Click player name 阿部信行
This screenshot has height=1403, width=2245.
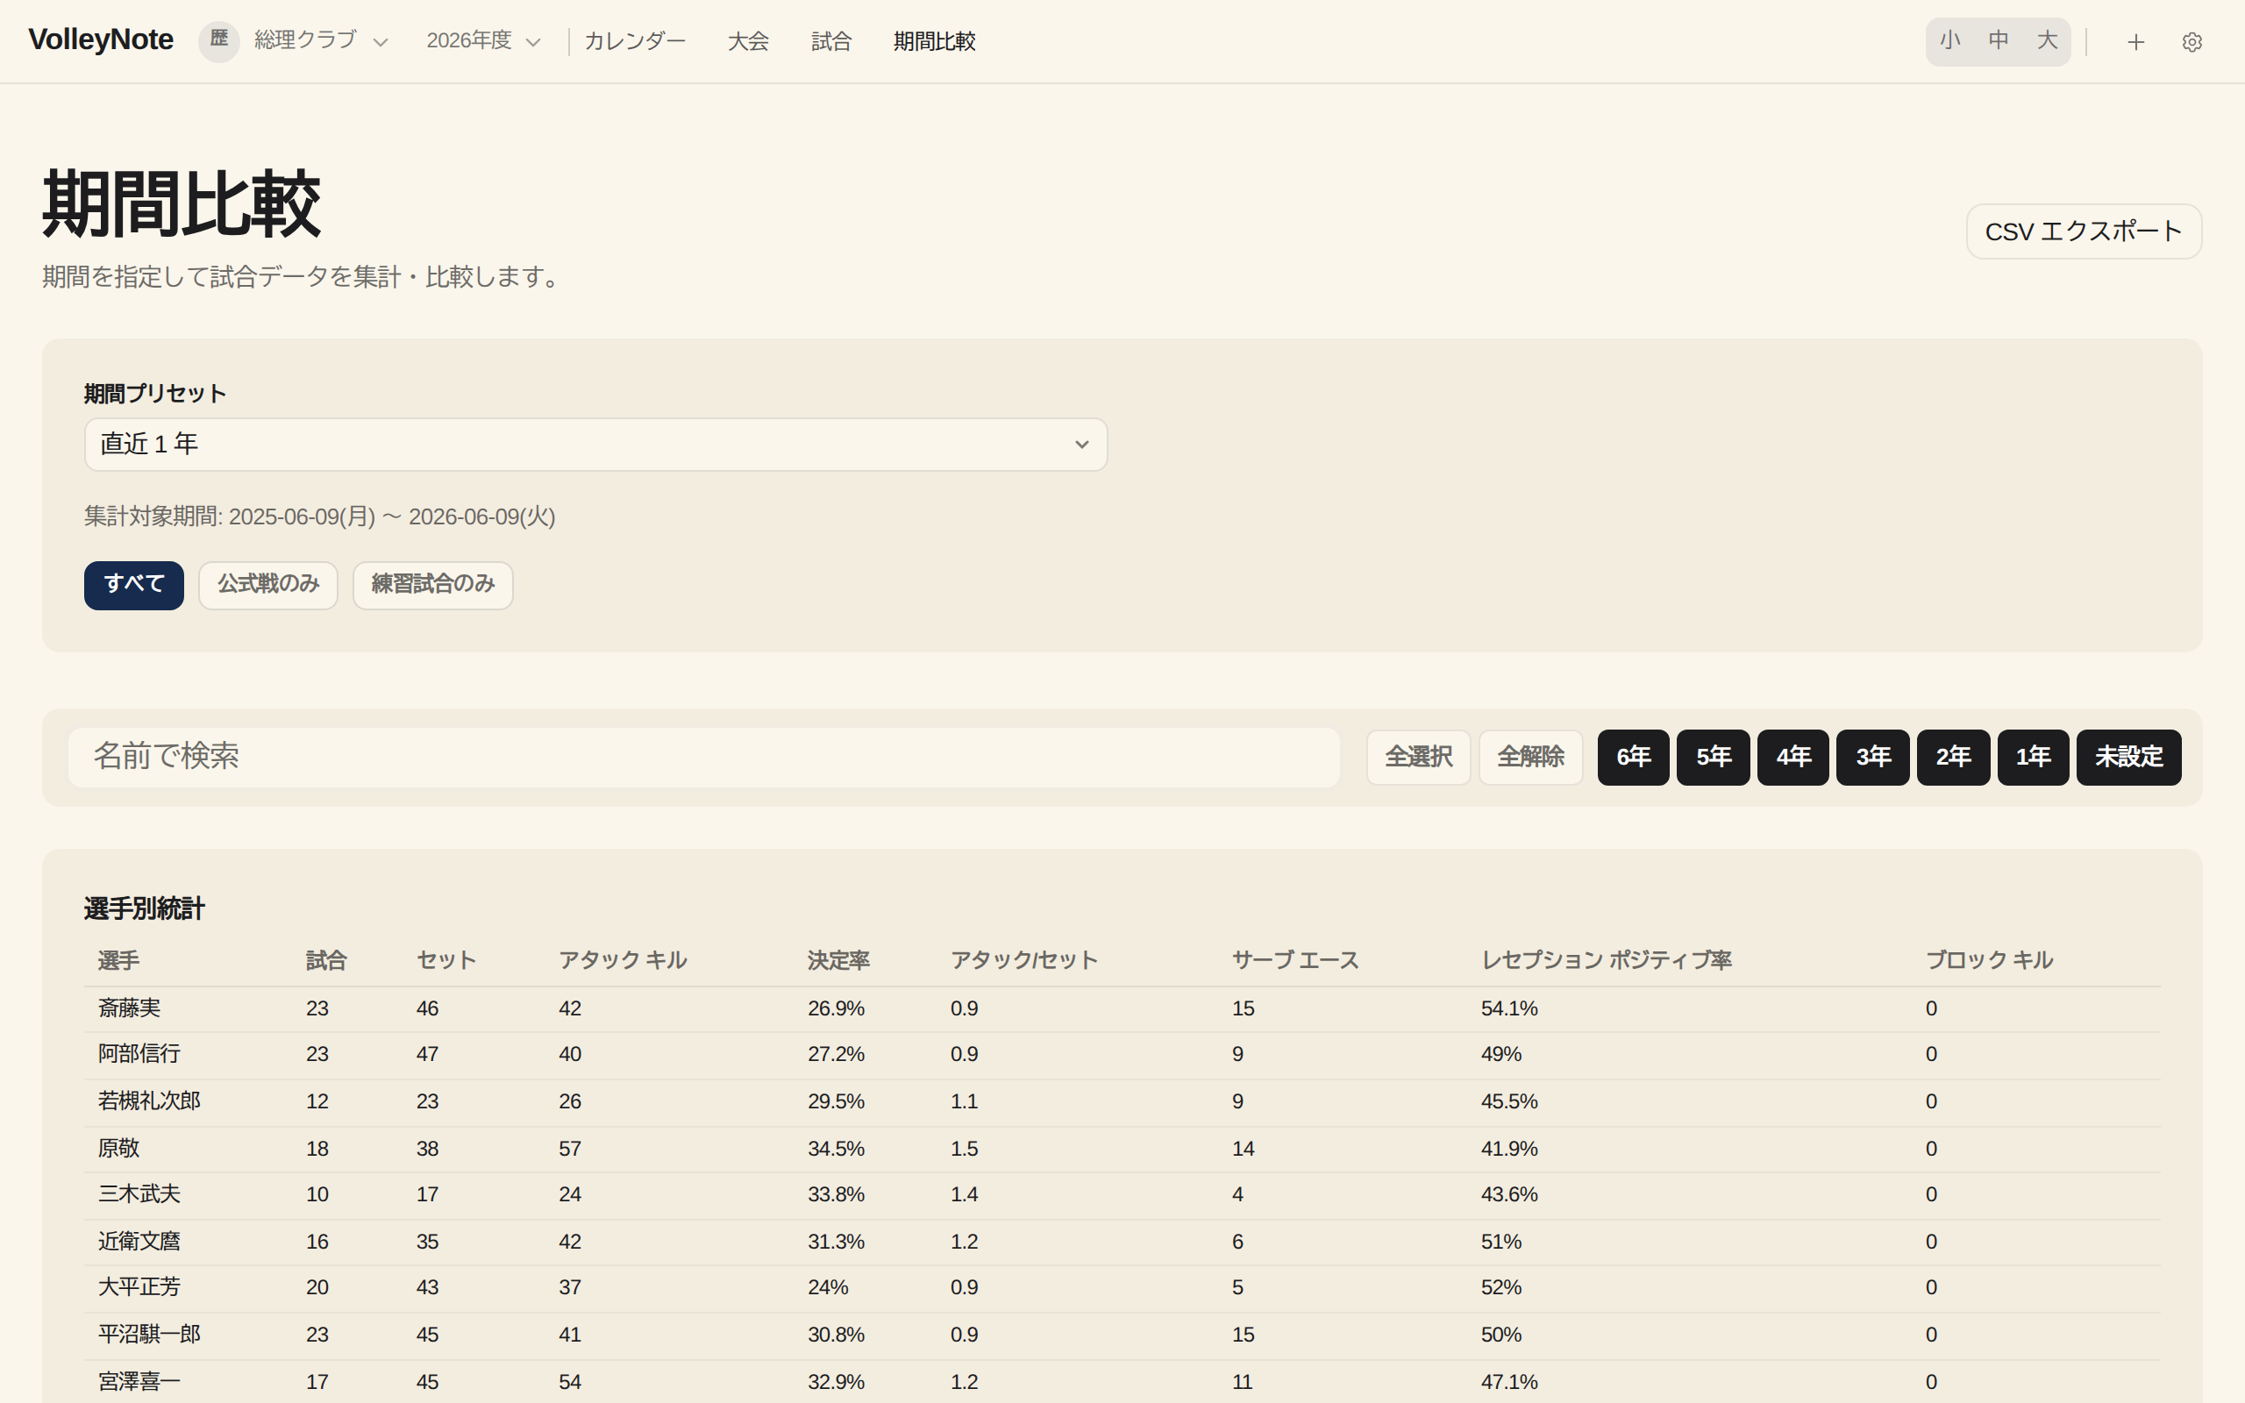[x=139, y=1054]
